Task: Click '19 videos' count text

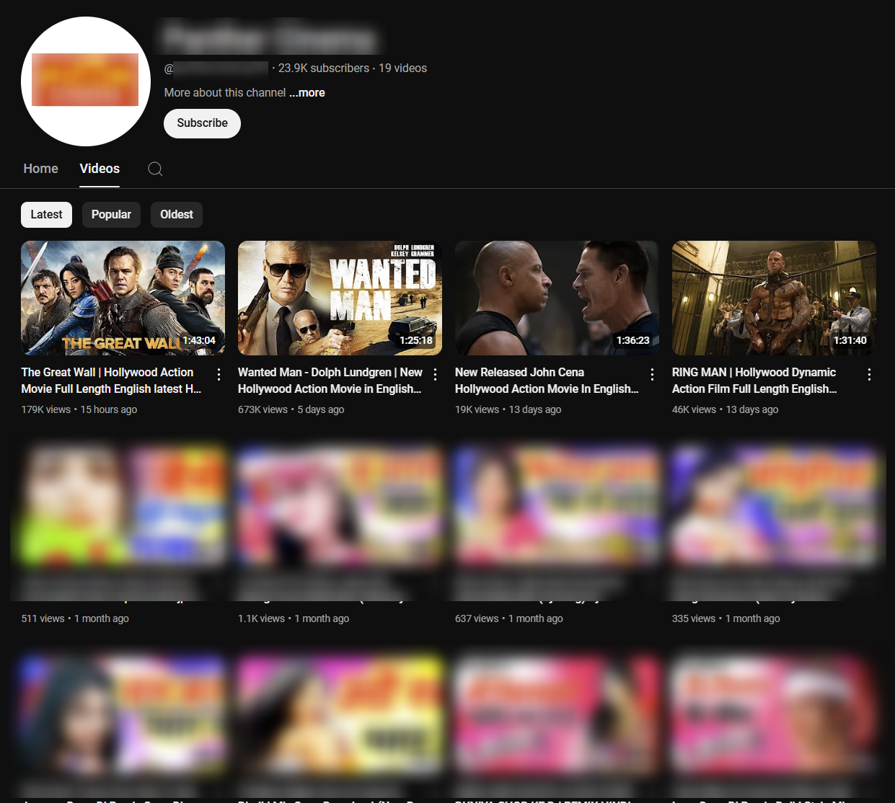Action: coord(402,68)
